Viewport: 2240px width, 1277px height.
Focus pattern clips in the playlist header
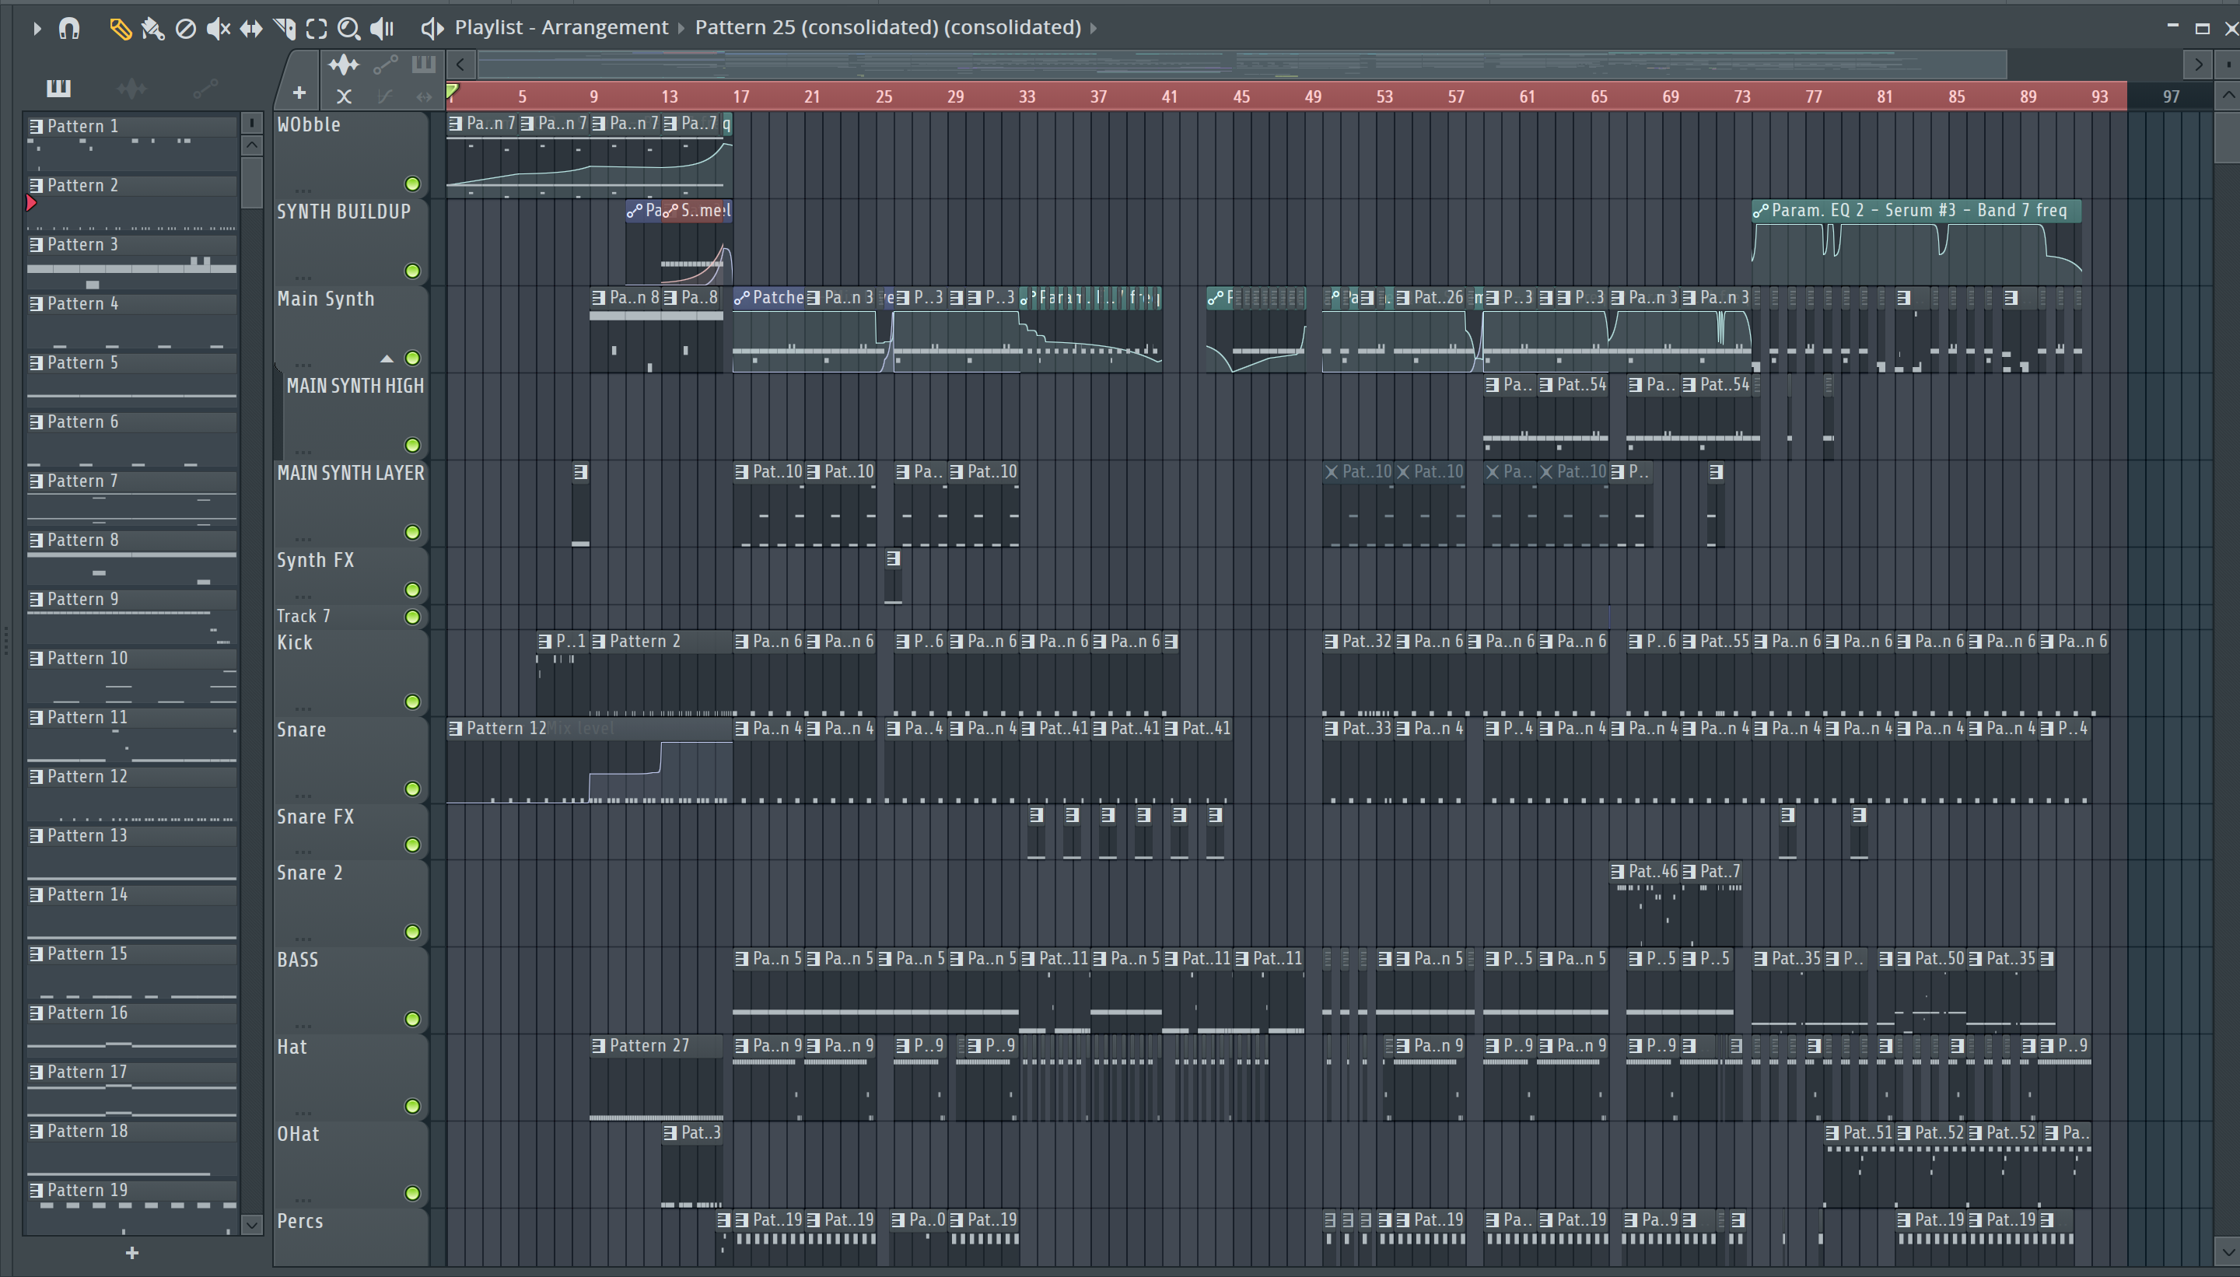pyautogui.click(x=424, y=64)
